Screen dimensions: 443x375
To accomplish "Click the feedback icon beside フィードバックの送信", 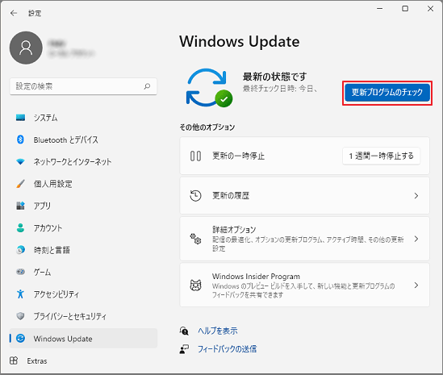I will point(184,349).
